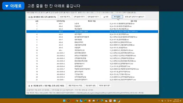Move selected row up with ▲ 위로
The height and width of the screenshot is (103, 183).
pyautogui.click(x=106, y=17)
